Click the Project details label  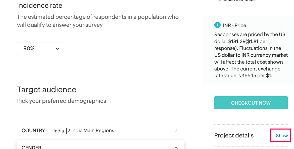point(234,135)
